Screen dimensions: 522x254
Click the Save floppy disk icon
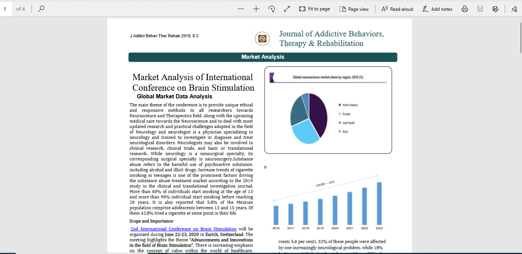[480, 9]
